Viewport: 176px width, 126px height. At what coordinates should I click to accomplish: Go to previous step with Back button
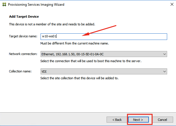117,120
